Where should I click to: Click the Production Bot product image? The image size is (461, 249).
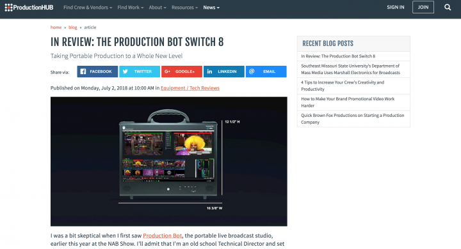[169, 162]
